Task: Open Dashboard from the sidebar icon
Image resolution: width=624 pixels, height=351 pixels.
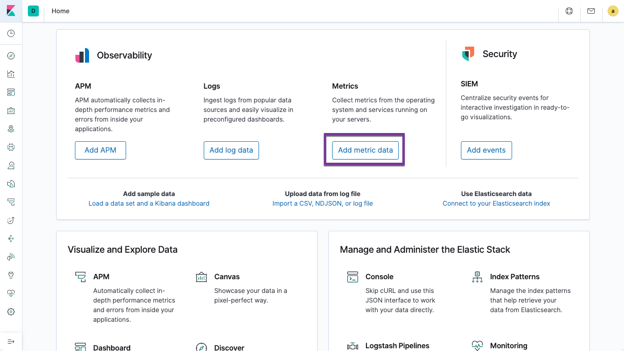Action: 11,92
